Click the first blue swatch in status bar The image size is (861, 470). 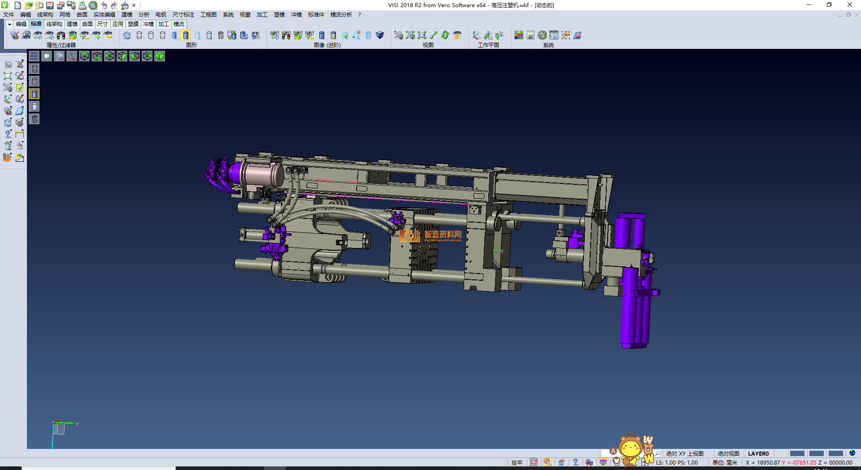797,453
